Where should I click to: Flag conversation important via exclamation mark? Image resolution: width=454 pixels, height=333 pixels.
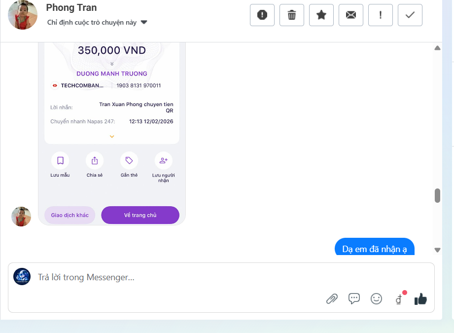(380, 15)
